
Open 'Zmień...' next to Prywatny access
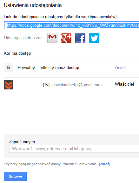pos(122,67)
